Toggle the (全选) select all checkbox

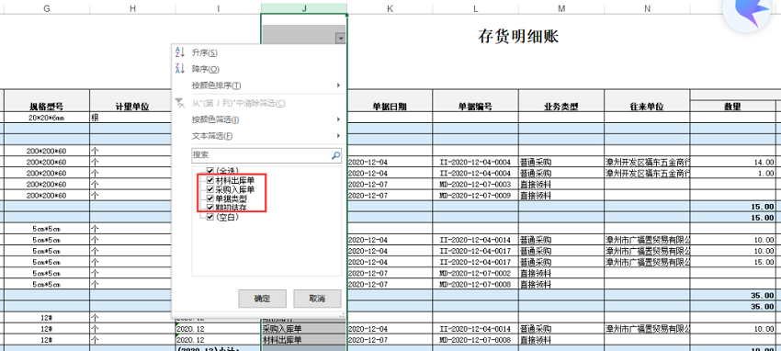[x=209, y=171]
